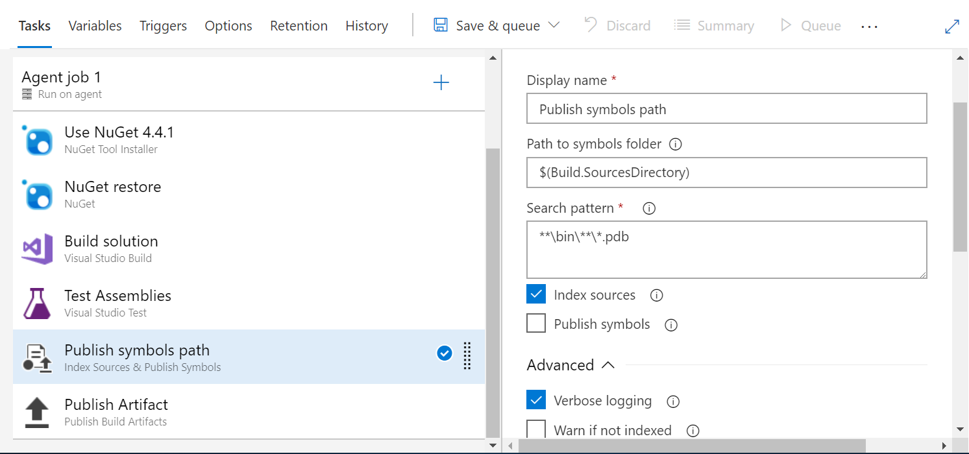
Task: Go to the Options tab
Action: (228, 26)
